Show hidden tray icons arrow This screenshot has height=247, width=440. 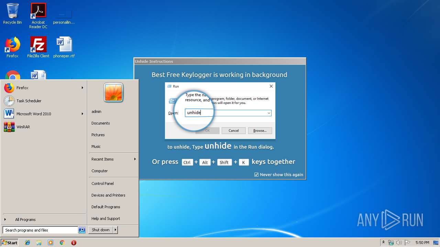pyautogui.click(x=383, y=243)
